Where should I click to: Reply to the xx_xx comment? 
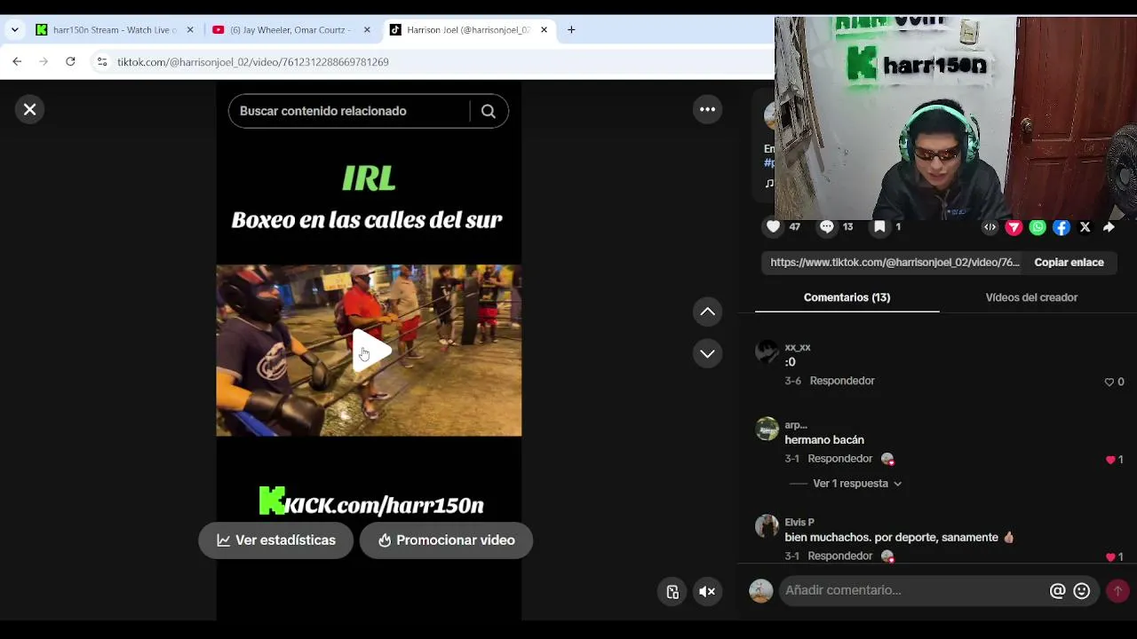[x=842, y=381]
